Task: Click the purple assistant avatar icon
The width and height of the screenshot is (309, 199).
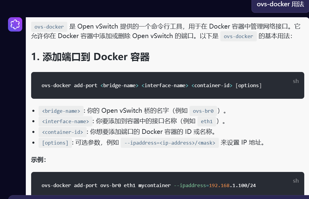Action: point(15,24)
